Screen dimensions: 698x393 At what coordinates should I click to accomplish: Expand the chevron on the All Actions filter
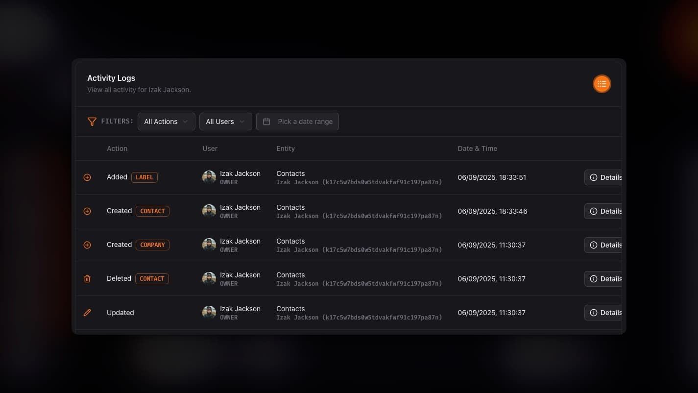[x=186, y=121]
